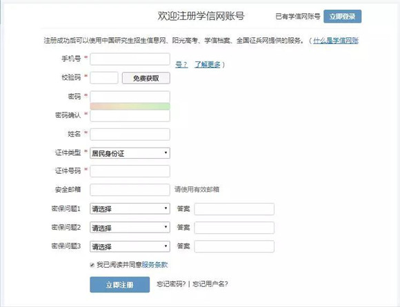Click the password strength color bar
The image size is (400, 307).
(x=130, y=106)
